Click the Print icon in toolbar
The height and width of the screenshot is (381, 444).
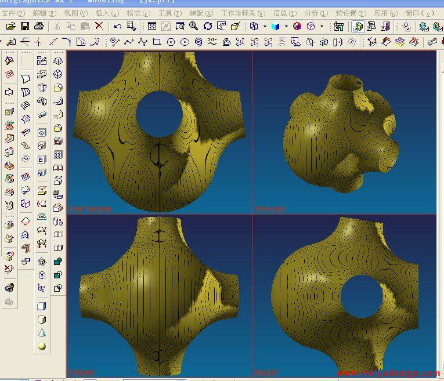point(39,26)
